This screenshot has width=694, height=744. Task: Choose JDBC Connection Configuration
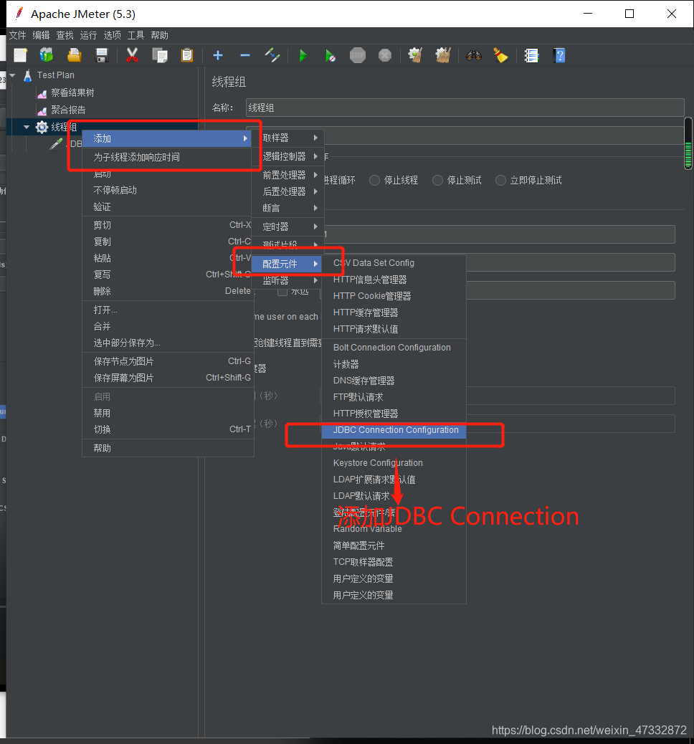394,430
